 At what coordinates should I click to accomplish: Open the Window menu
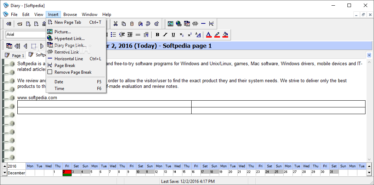click(x=90, y=14)
